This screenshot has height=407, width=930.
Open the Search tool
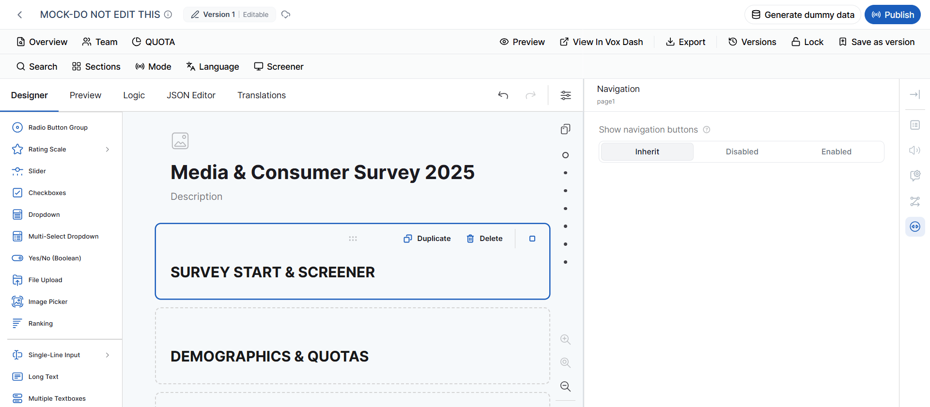tap(37, 67)
